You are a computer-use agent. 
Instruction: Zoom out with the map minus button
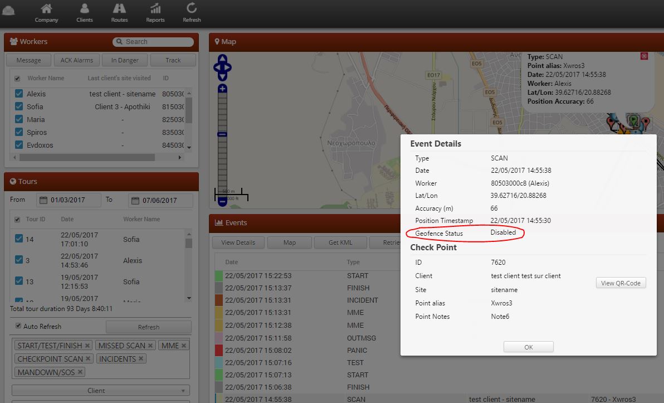222,202
